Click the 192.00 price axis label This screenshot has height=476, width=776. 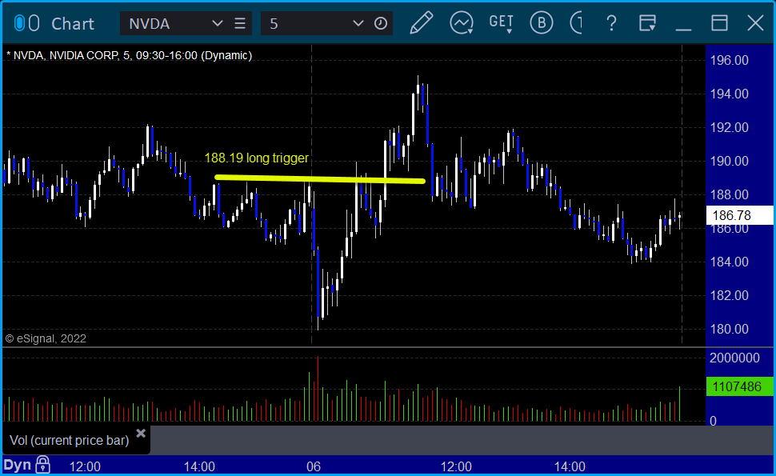tap(729, 128)
